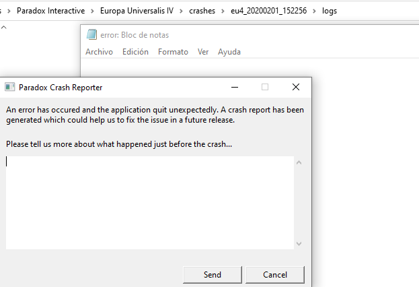
Task: Expand chevron after Europa Universalis IV
Action: click(x=181, y=11)
